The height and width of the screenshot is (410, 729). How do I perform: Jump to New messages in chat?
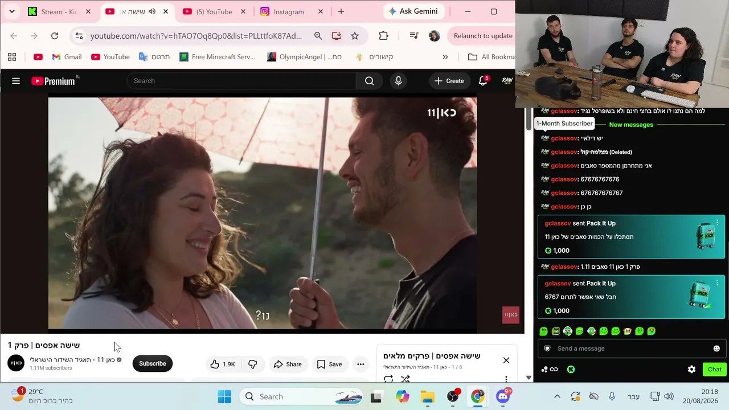tap(631, 125)
